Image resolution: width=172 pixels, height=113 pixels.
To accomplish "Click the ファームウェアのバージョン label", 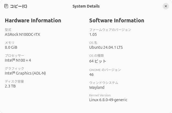I will (110, 30).
